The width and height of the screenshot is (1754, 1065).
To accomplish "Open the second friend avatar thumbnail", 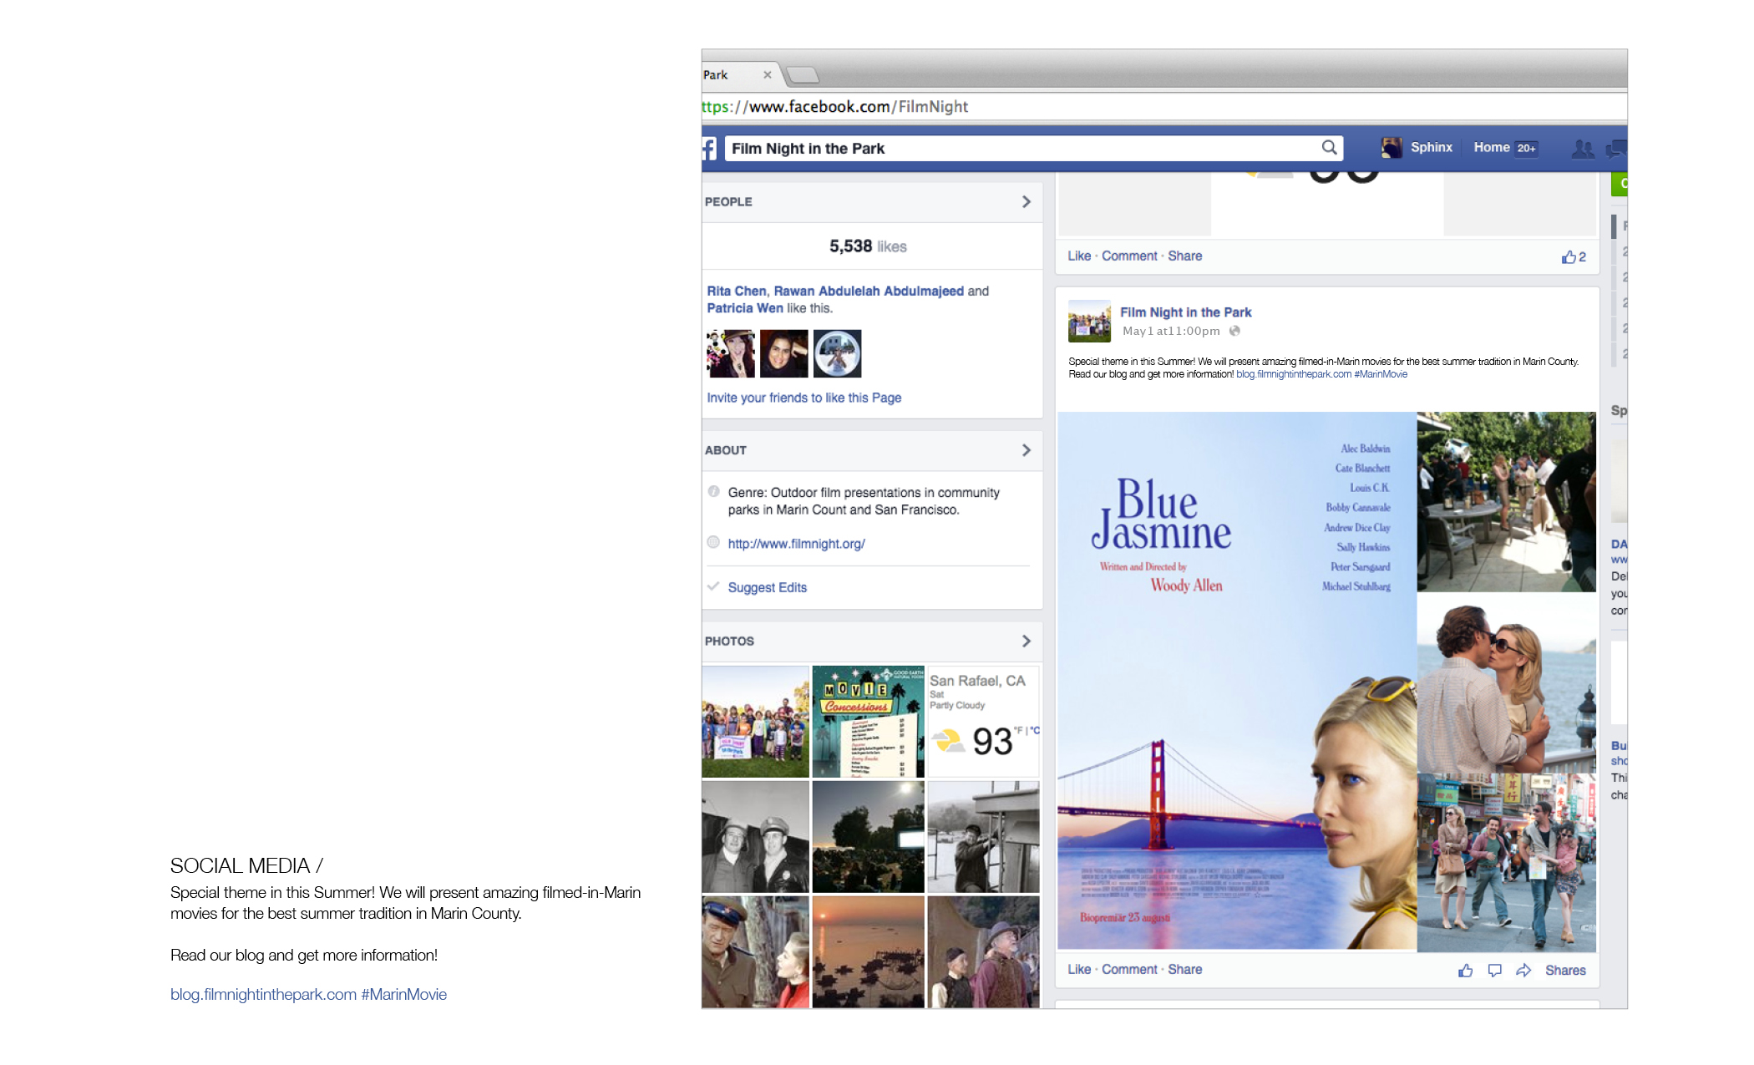I will pos(783,353).
